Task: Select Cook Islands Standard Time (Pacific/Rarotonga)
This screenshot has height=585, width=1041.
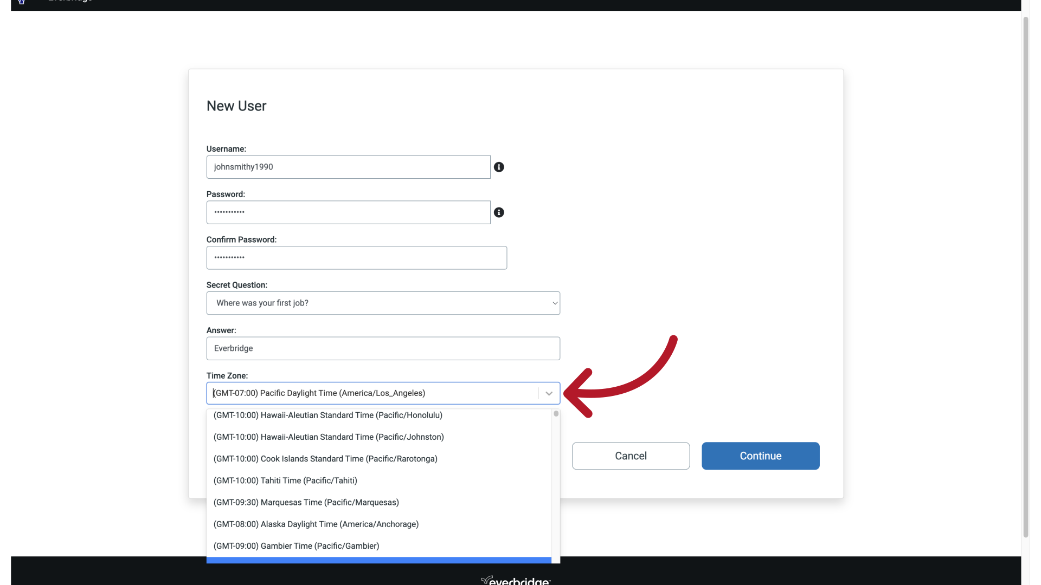Action: [325, 458]
